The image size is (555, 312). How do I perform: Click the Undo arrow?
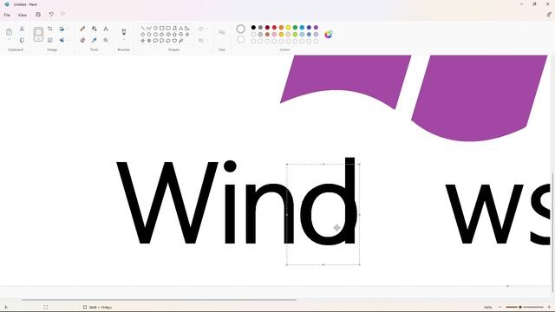(x=51, y=15)
